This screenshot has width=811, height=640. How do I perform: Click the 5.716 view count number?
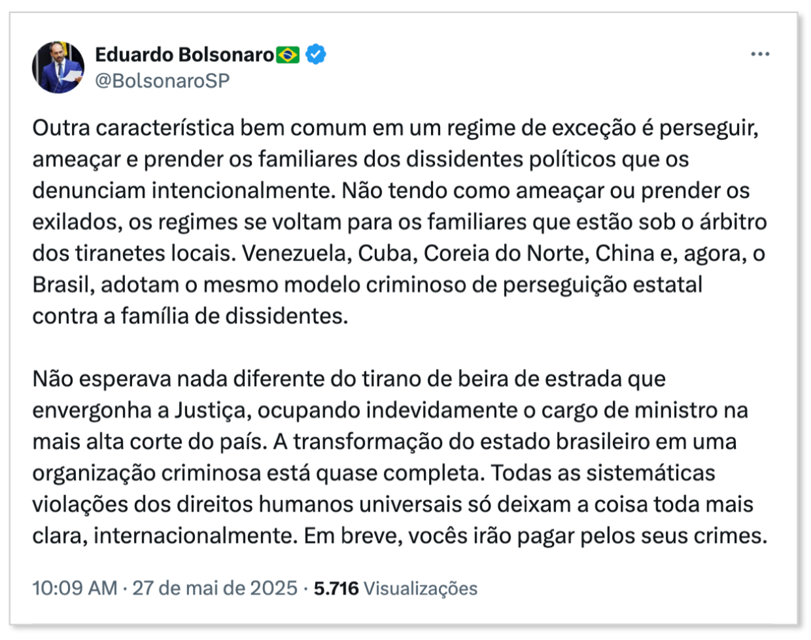[336, 588]
